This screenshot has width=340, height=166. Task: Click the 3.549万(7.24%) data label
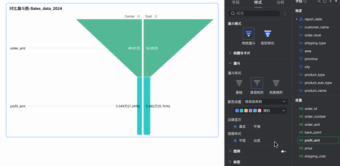coord(128,106)
